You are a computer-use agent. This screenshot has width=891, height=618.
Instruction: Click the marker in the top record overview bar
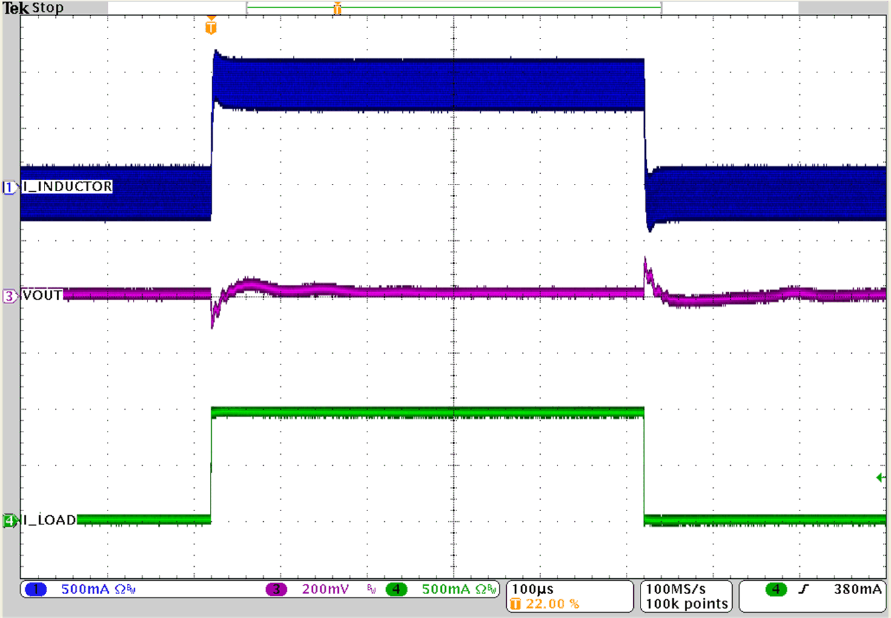coord(338,8)
